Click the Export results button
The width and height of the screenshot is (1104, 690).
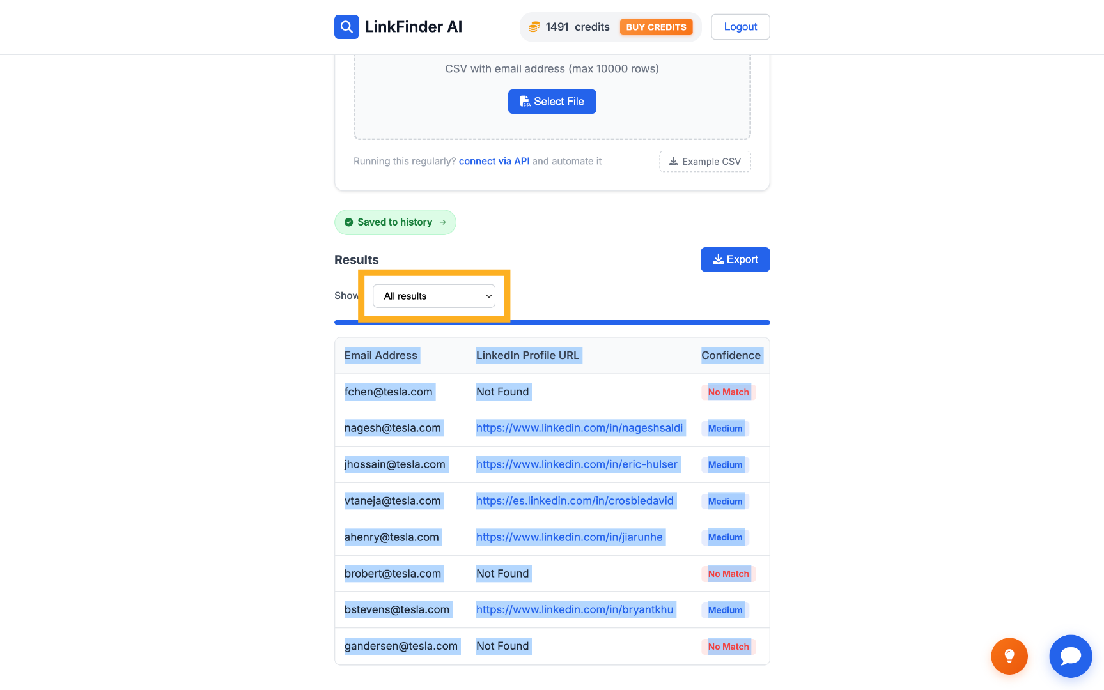pyautogui.click(x=735, y=259)
